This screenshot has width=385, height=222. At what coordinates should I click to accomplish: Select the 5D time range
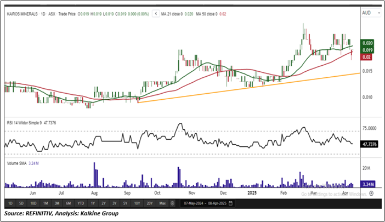[21, 203]
